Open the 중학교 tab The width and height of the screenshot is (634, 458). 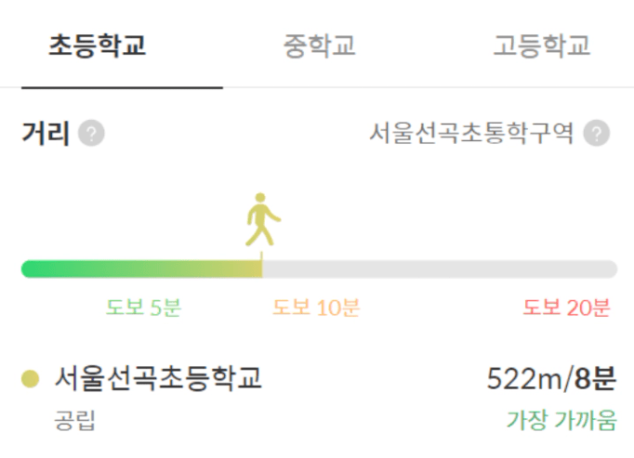(x=320, y=46)
